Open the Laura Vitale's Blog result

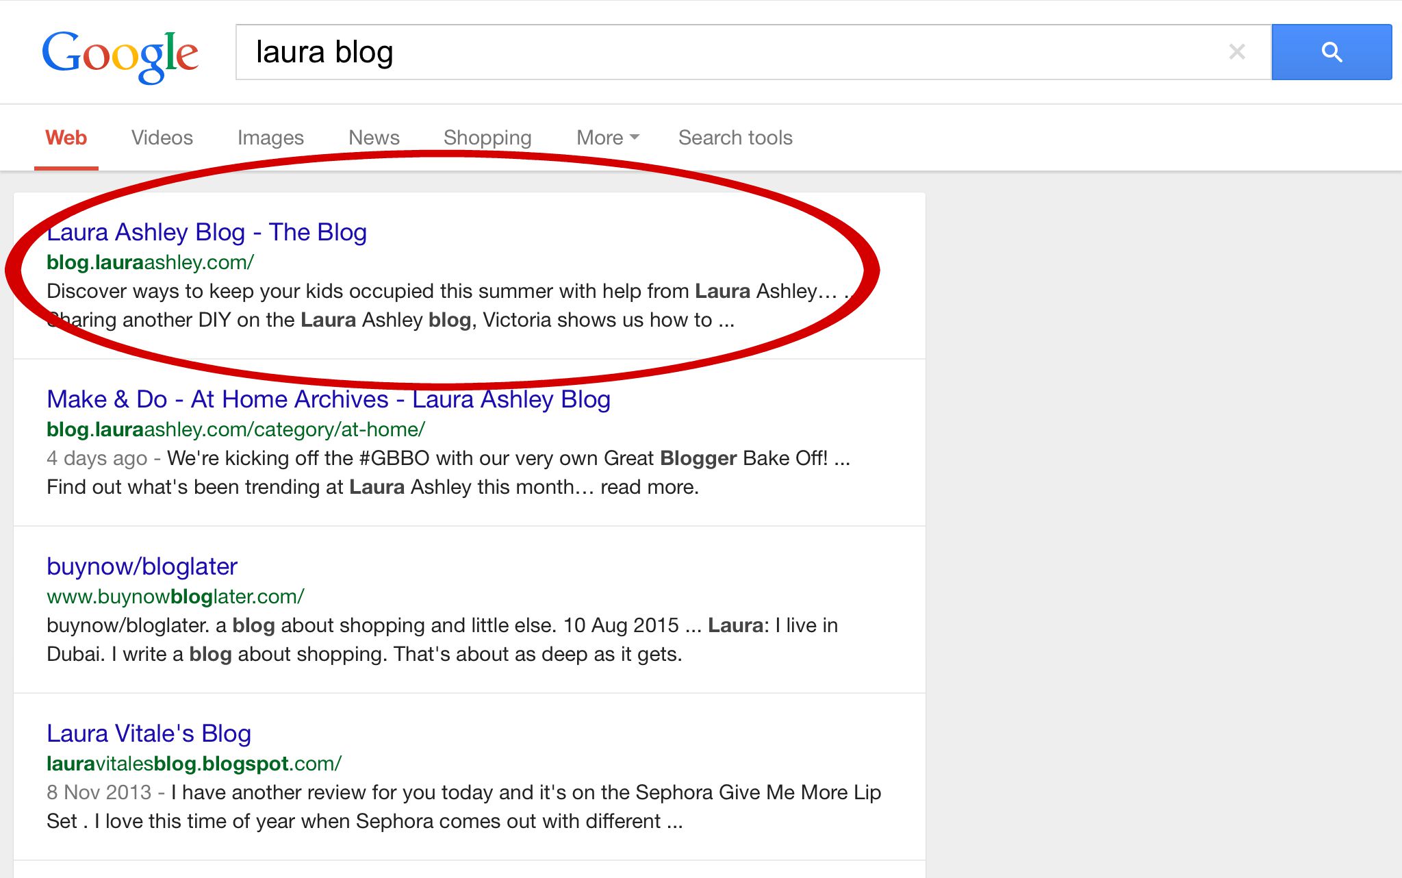(x=149, y=733)
